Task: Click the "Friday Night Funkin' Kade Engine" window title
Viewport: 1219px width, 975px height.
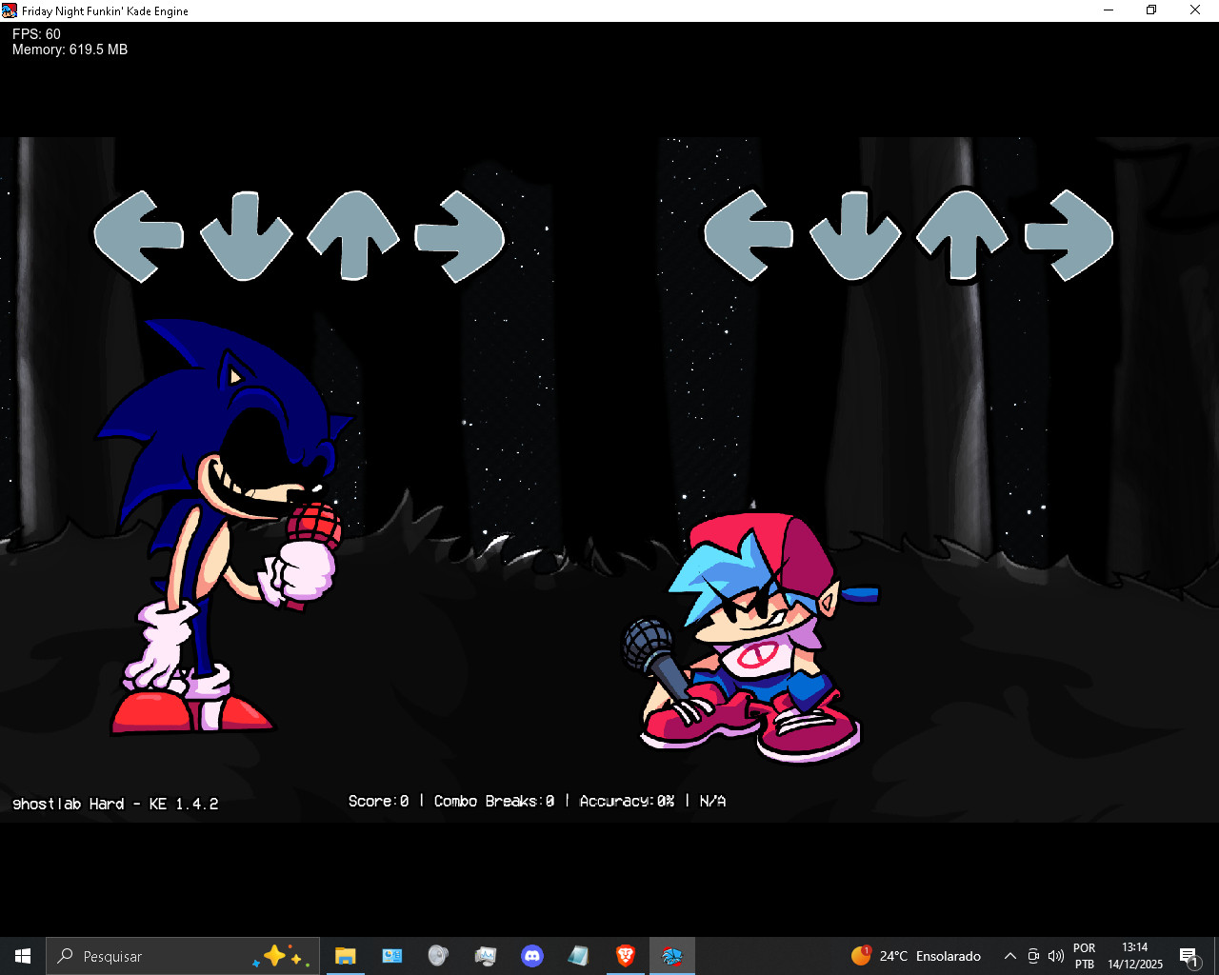Action: 105,11
